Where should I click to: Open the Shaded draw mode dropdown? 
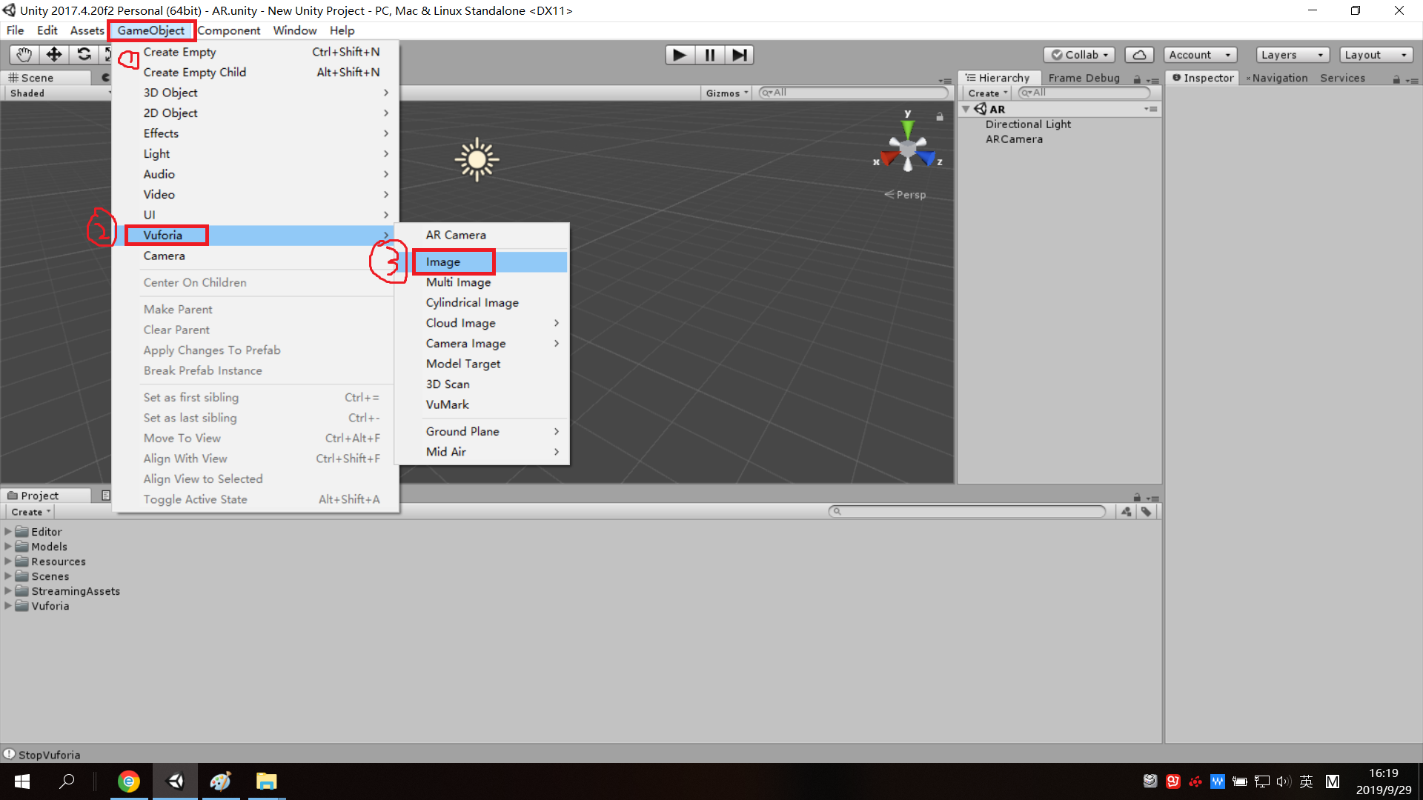[58, 93]
